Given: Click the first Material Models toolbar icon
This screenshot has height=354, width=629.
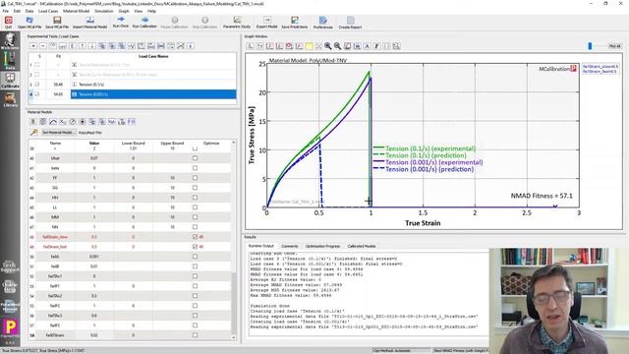Looking at the screenshot, I should tap(33, 121).
